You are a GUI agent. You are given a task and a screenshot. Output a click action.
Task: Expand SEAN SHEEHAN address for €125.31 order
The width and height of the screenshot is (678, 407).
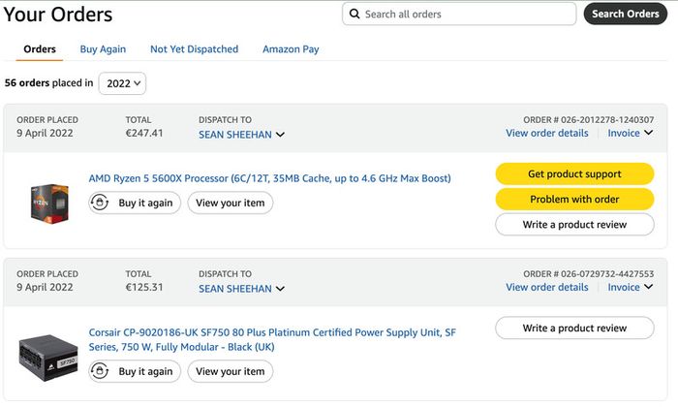[241, 289]
